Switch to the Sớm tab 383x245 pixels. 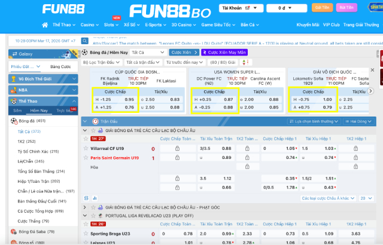pos(17,111)
